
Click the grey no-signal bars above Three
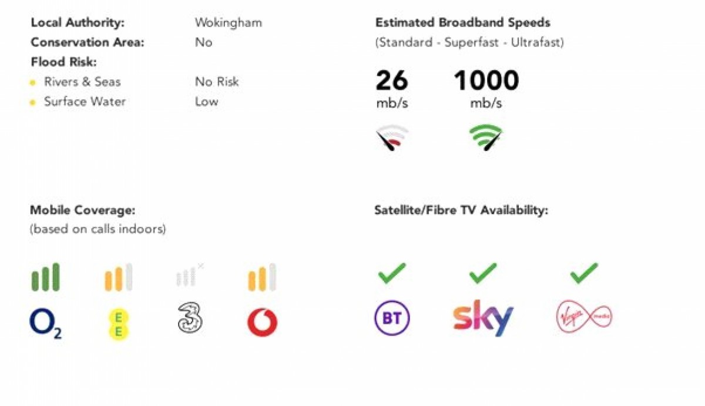[x=190, y=275]
